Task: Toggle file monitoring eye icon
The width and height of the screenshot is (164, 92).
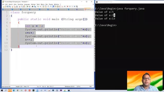Action: (65, 6)
